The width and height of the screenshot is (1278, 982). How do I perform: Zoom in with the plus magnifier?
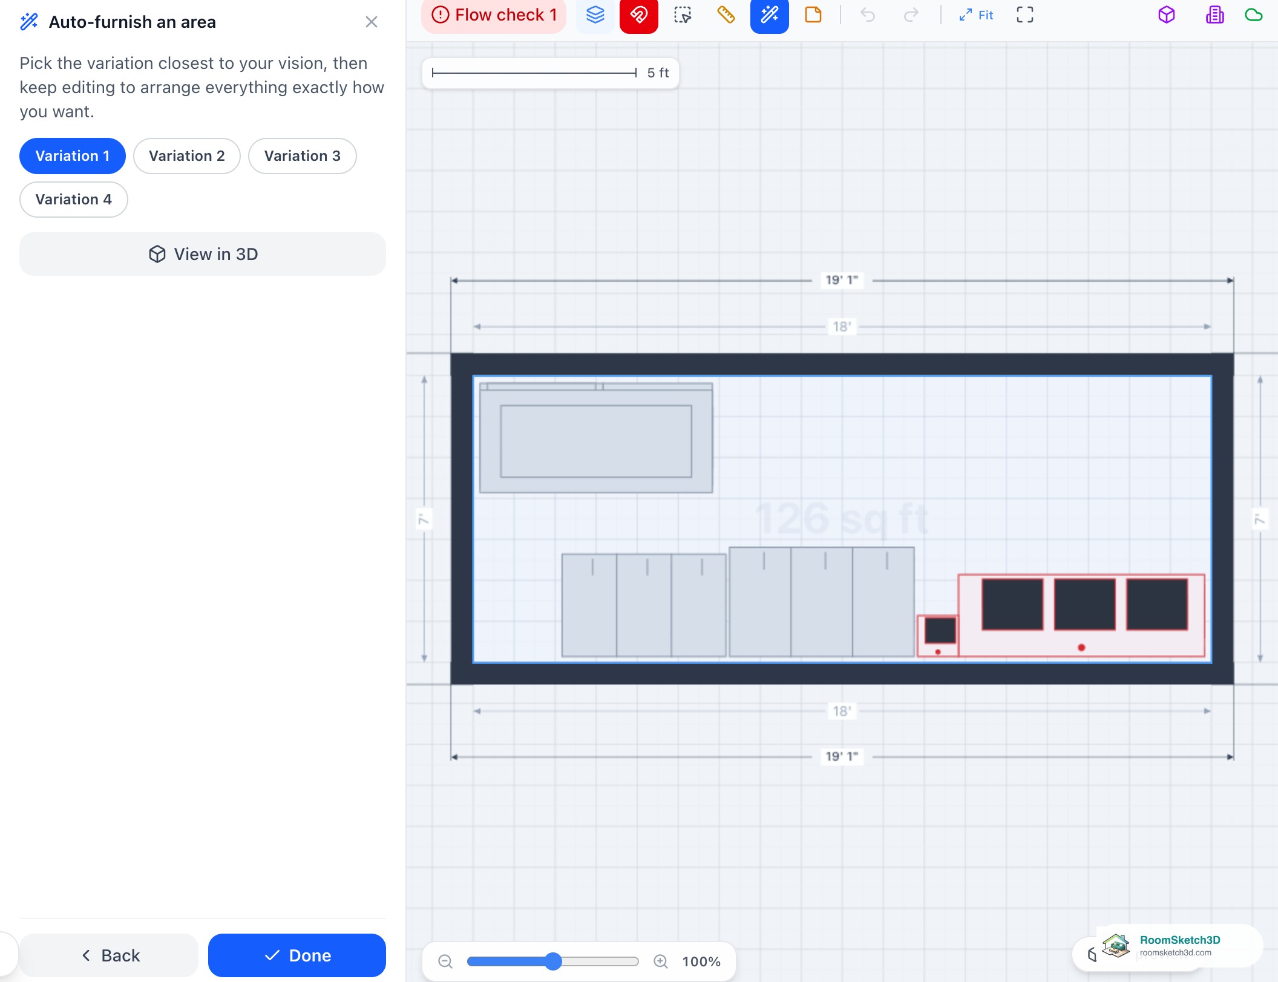661,961
